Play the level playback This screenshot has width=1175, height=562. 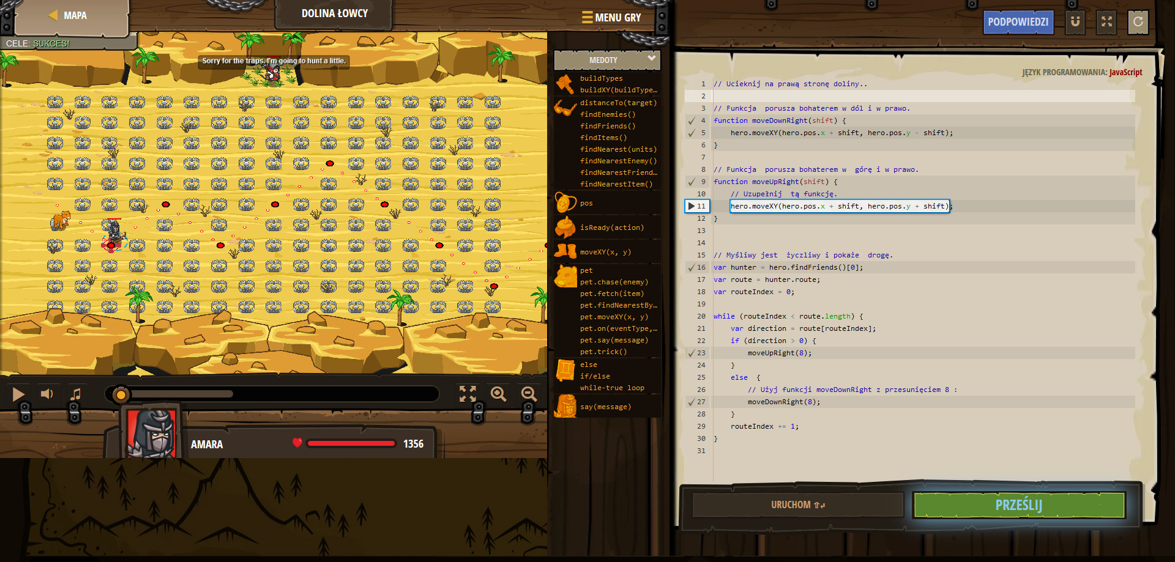click(x=18, y=394)
